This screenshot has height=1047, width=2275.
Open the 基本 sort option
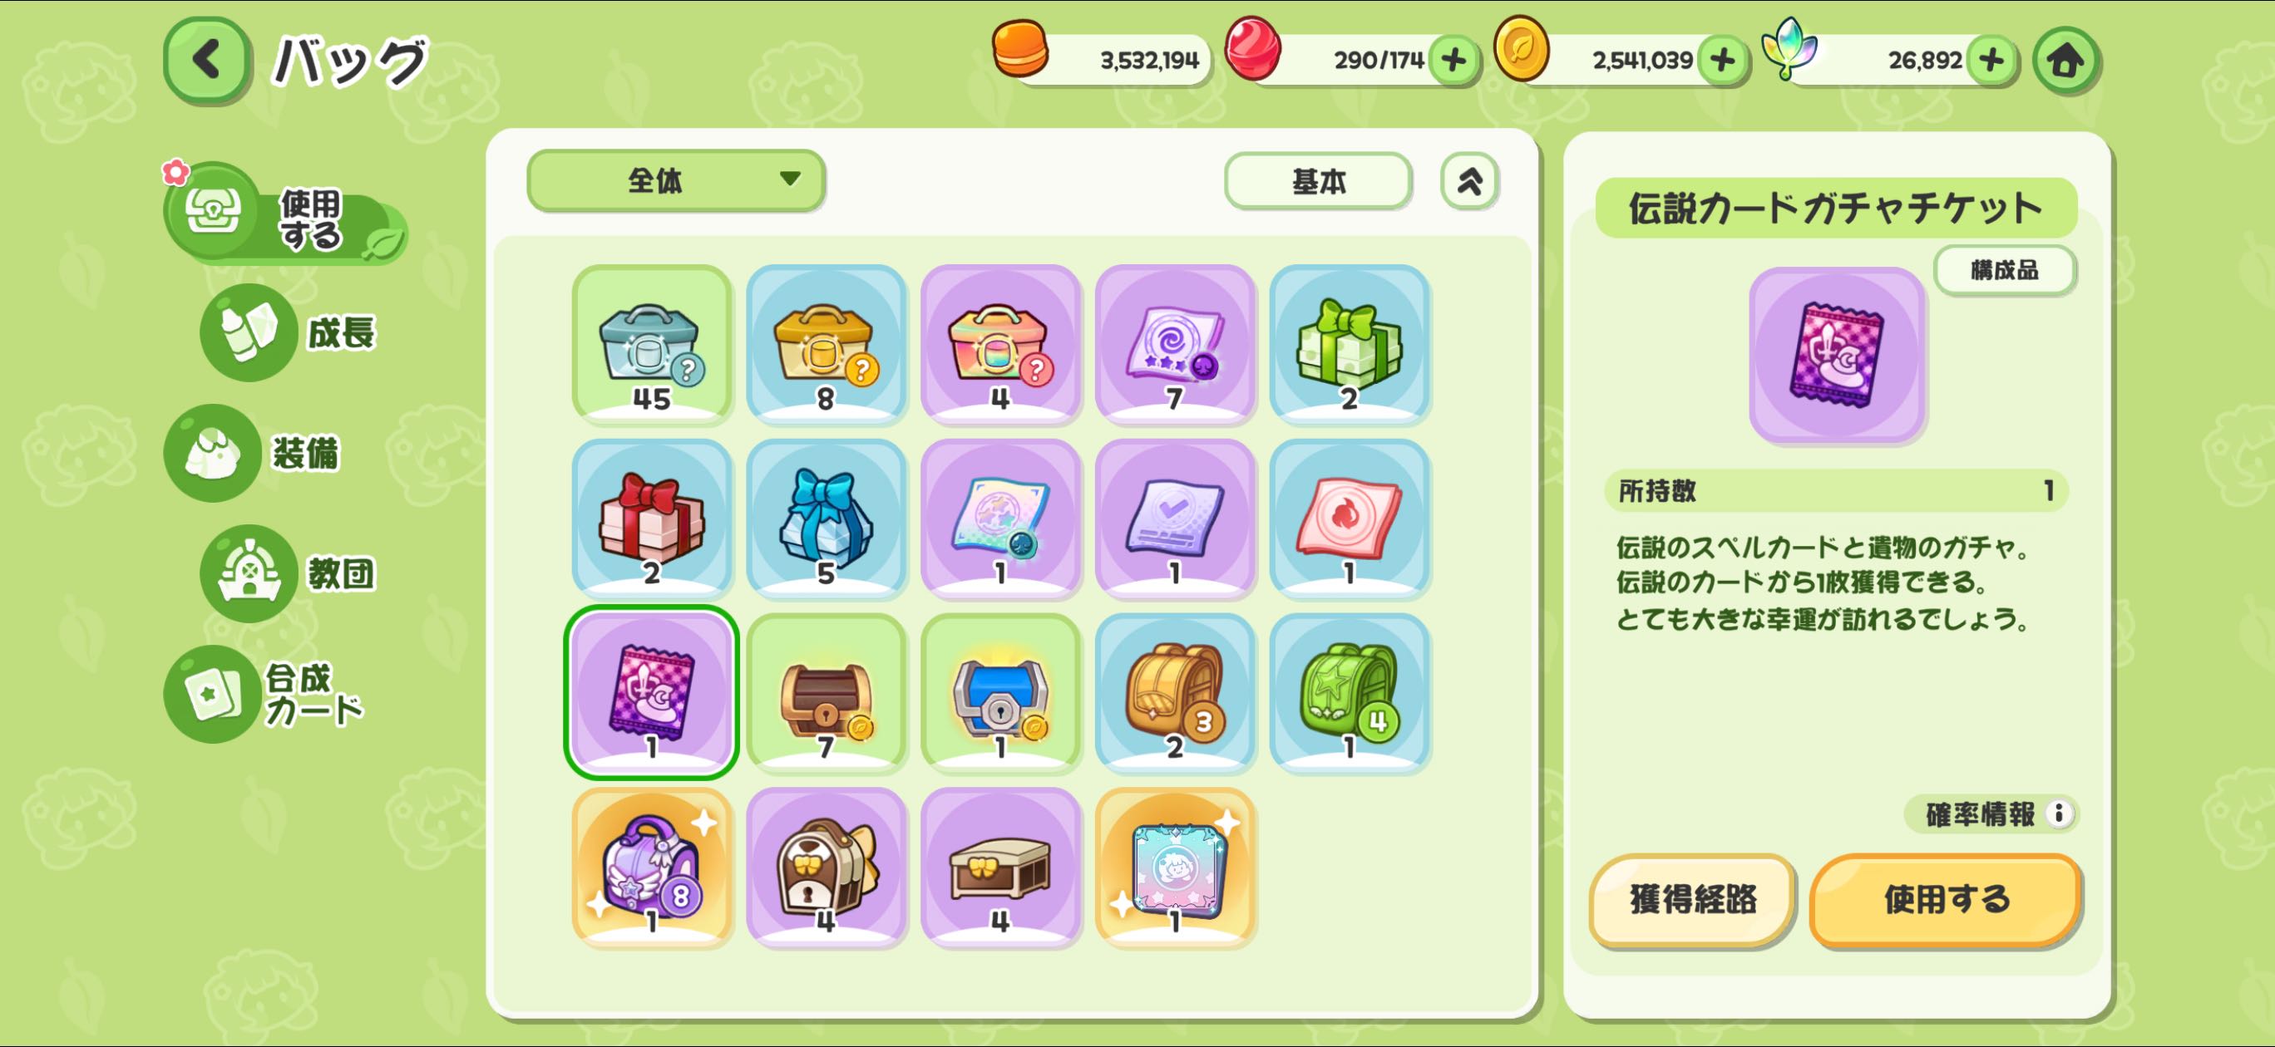[1318, 181]
